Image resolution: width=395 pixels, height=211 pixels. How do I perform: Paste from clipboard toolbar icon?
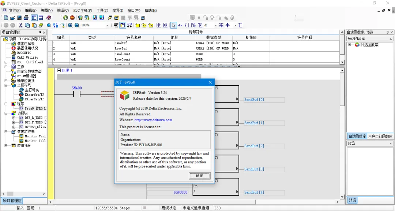click(x=34, y=25)
